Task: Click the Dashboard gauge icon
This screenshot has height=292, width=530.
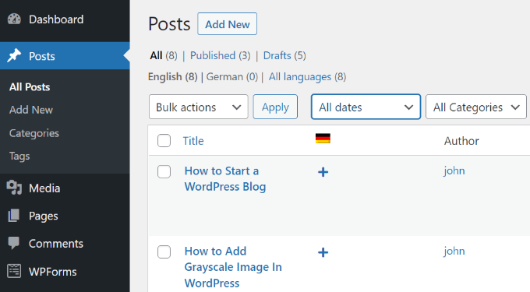Action: tap(14, 19)
